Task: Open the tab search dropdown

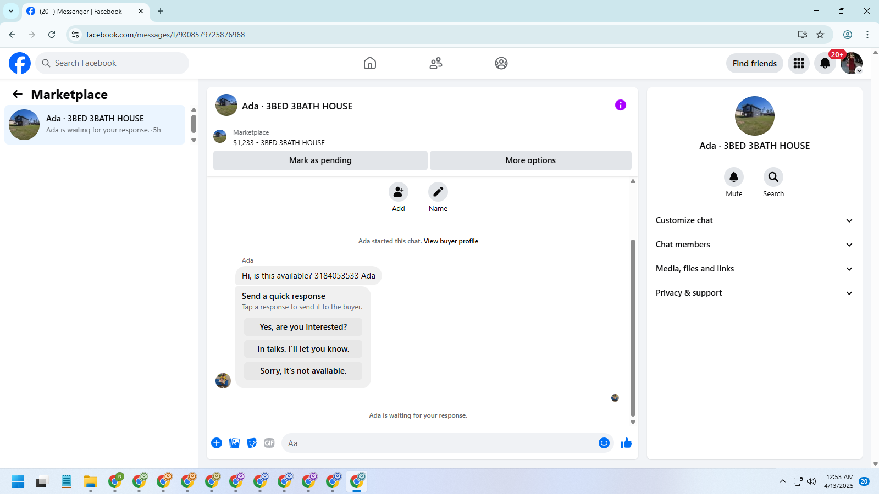Action: [x=11, y=11]
